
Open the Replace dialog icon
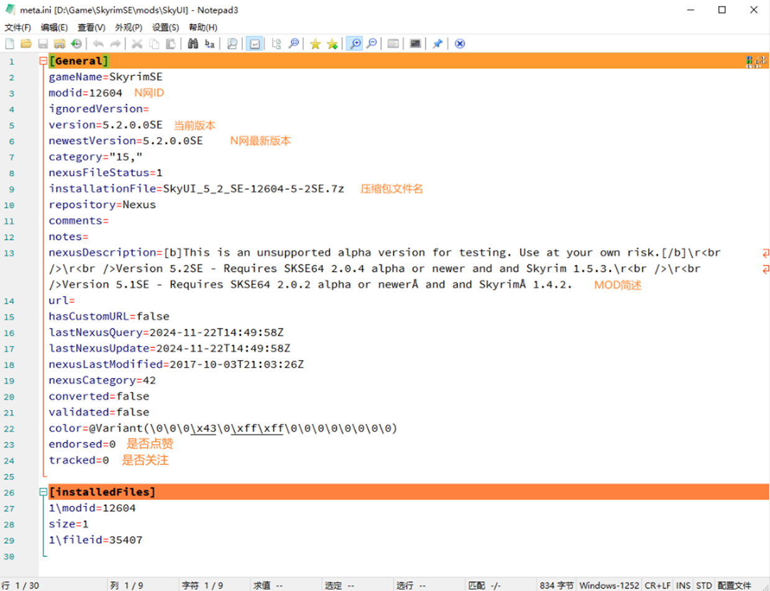tap(210, 43)
